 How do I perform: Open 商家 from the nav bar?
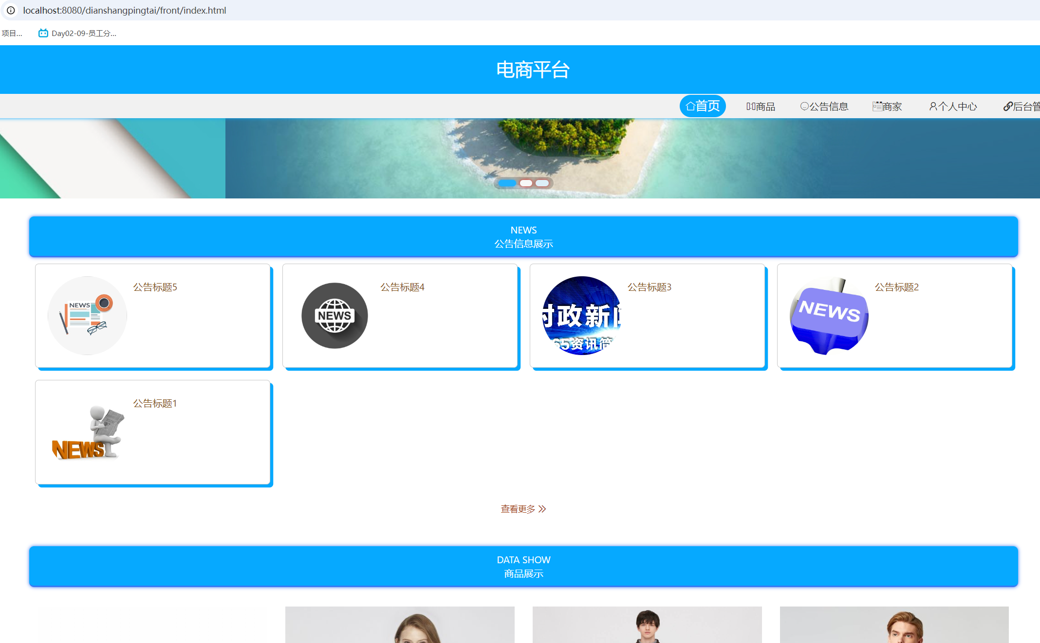click(x=887, y=107)
